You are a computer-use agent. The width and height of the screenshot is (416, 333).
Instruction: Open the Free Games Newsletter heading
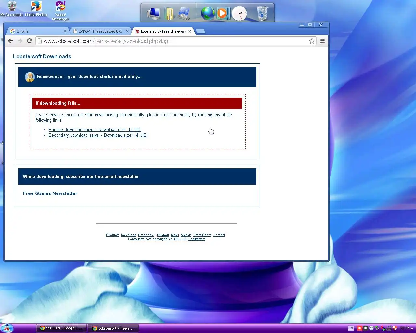tap(50, 193)
